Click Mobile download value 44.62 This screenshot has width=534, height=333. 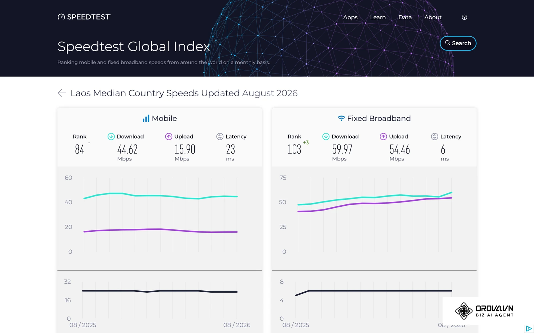127,149
